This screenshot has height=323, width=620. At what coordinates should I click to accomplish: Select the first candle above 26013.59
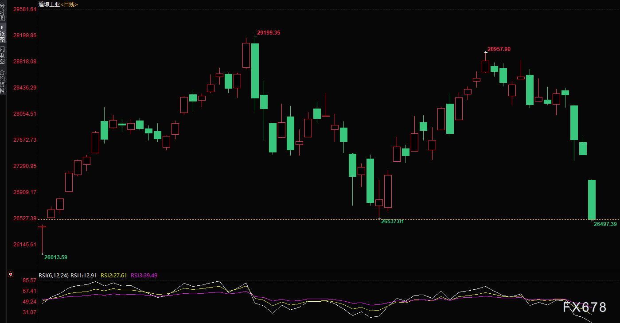42,239
